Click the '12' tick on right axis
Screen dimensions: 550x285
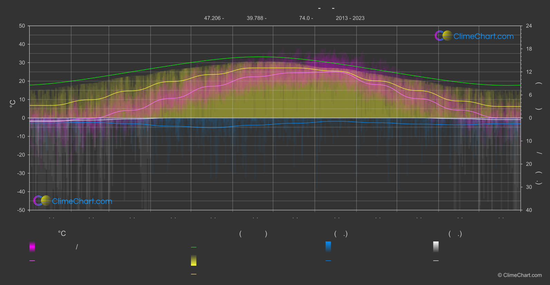coord(529,72)
